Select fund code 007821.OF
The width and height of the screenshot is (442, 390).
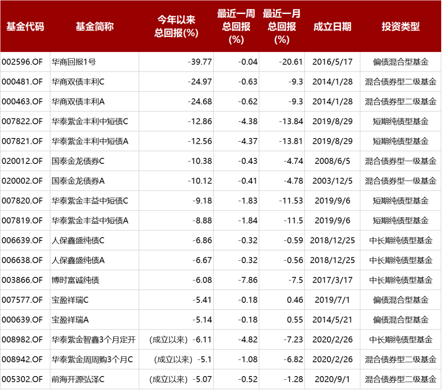click(x=22, y=141)
